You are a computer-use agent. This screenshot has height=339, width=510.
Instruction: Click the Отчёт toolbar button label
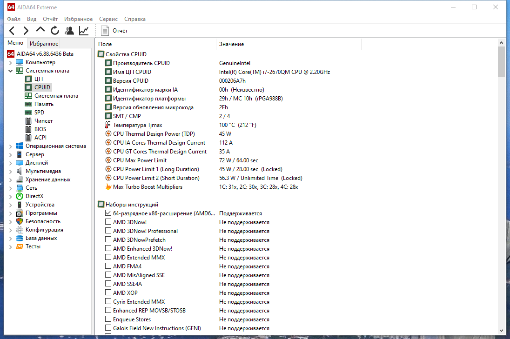120,31
